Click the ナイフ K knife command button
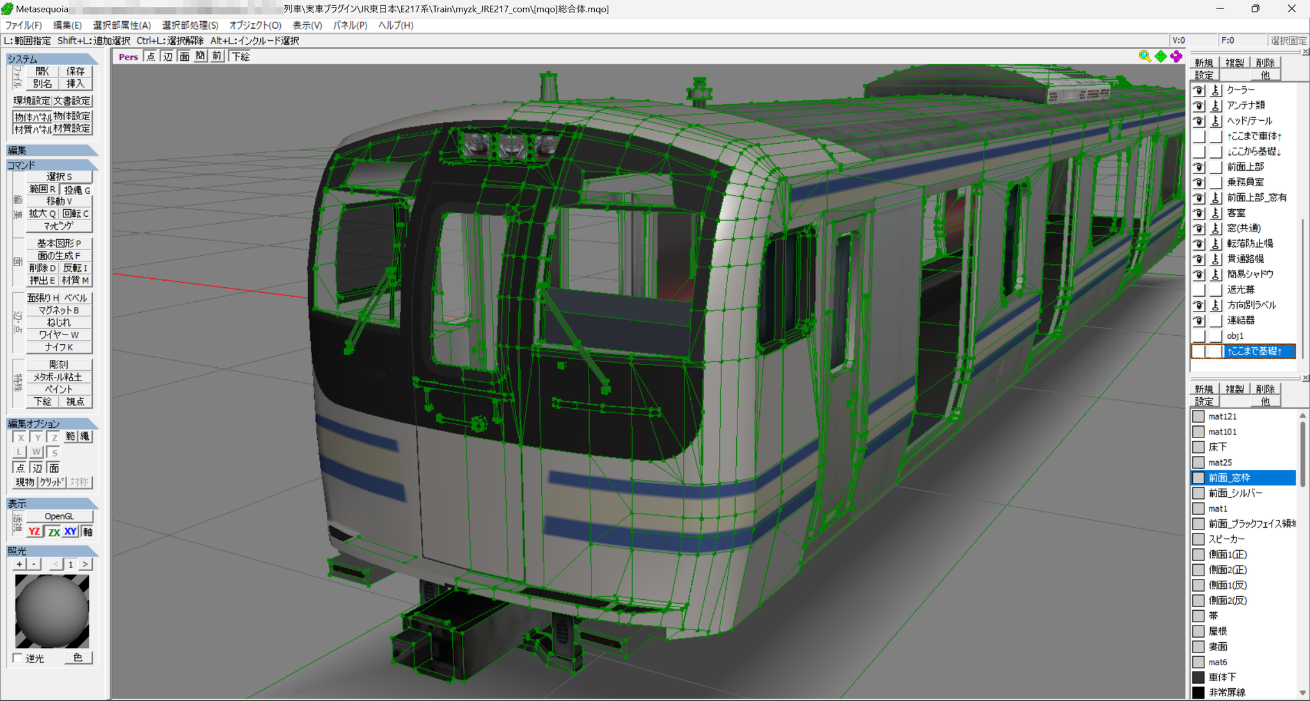The width and height of the screenshot is (1310, 701). tap(59, 347)
